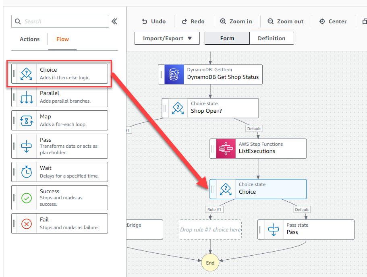Click the Zoom out button
Screen dimensions: 367x277
pyautogui.click(x=286, y=21)
